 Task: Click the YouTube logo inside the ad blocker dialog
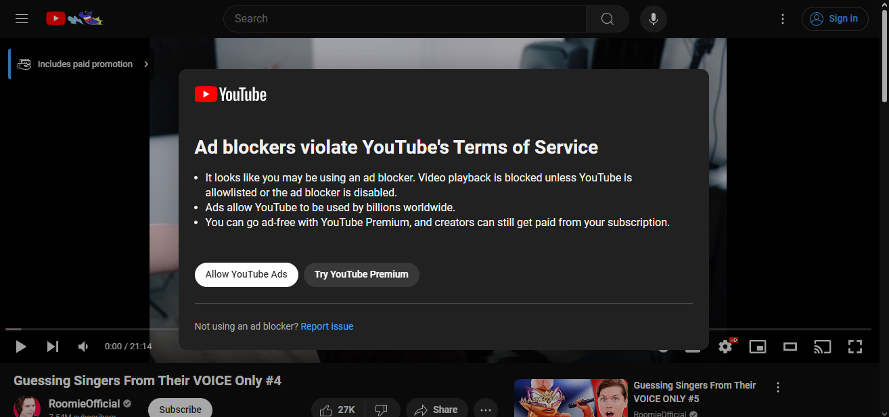point(231,94)
